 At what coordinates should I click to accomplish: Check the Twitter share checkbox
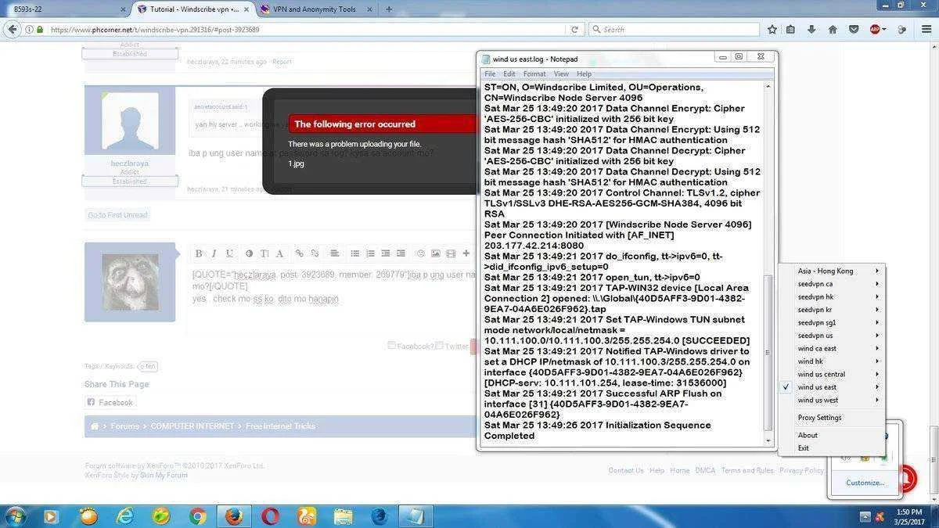coord(440,345)
